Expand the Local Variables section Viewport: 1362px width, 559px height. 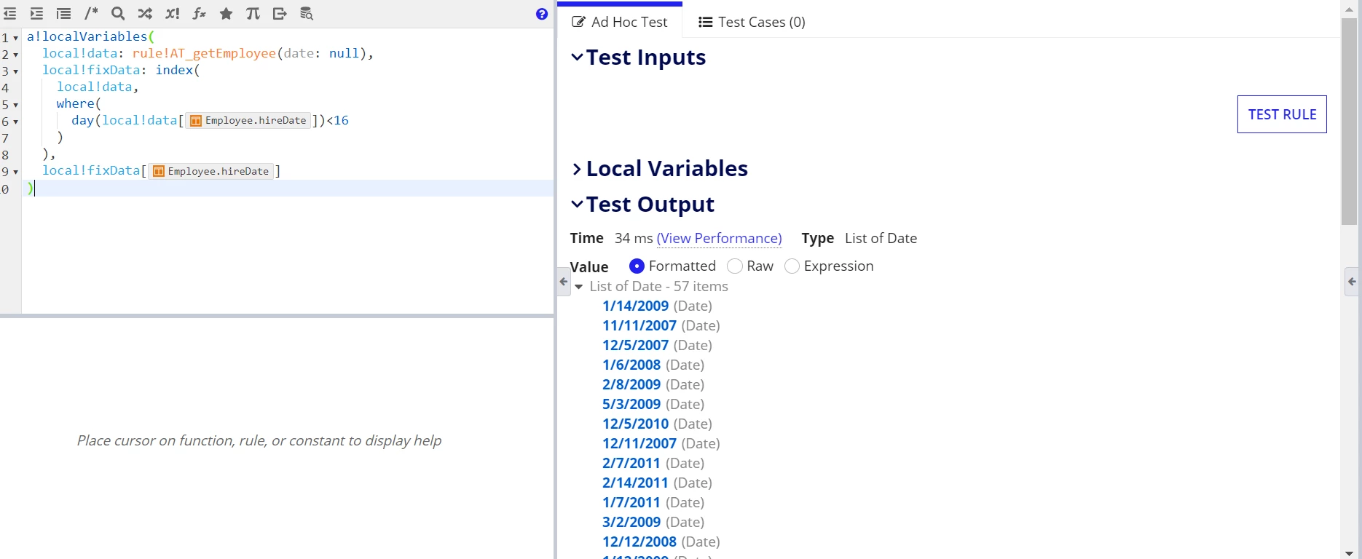(577, 169)
